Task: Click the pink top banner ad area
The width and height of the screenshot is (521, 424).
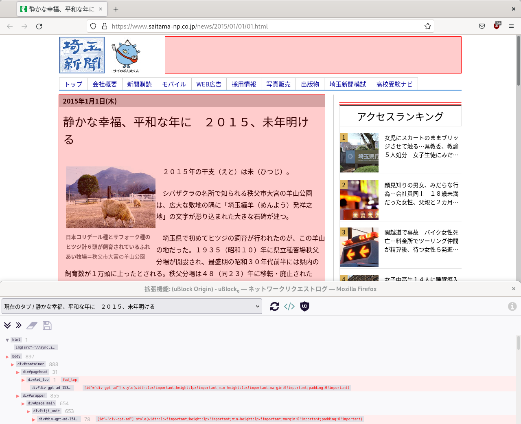Action: click(313, 55)
